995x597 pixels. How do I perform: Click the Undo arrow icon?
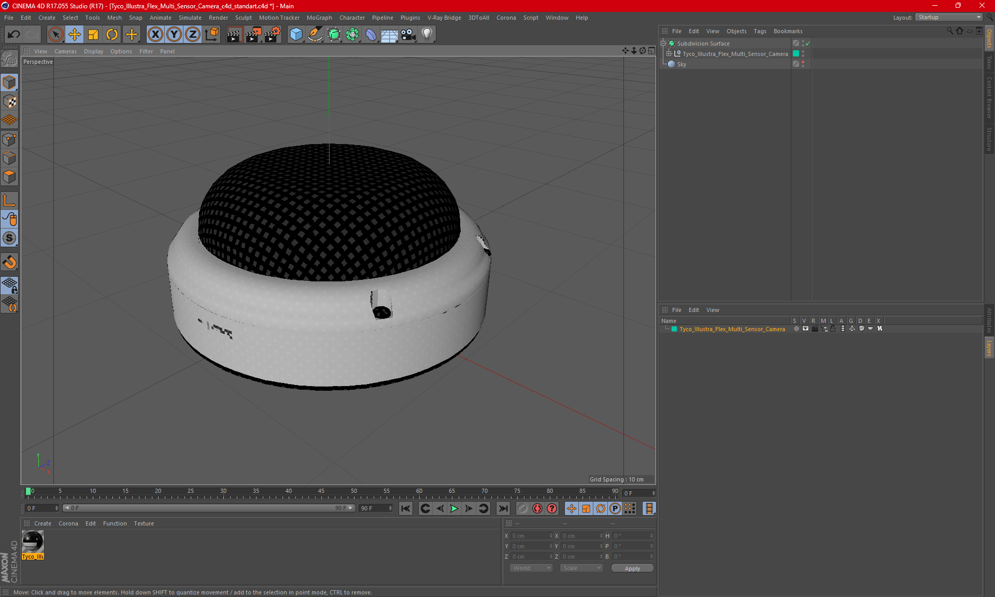pyautogui.click(x=14, y=35)
